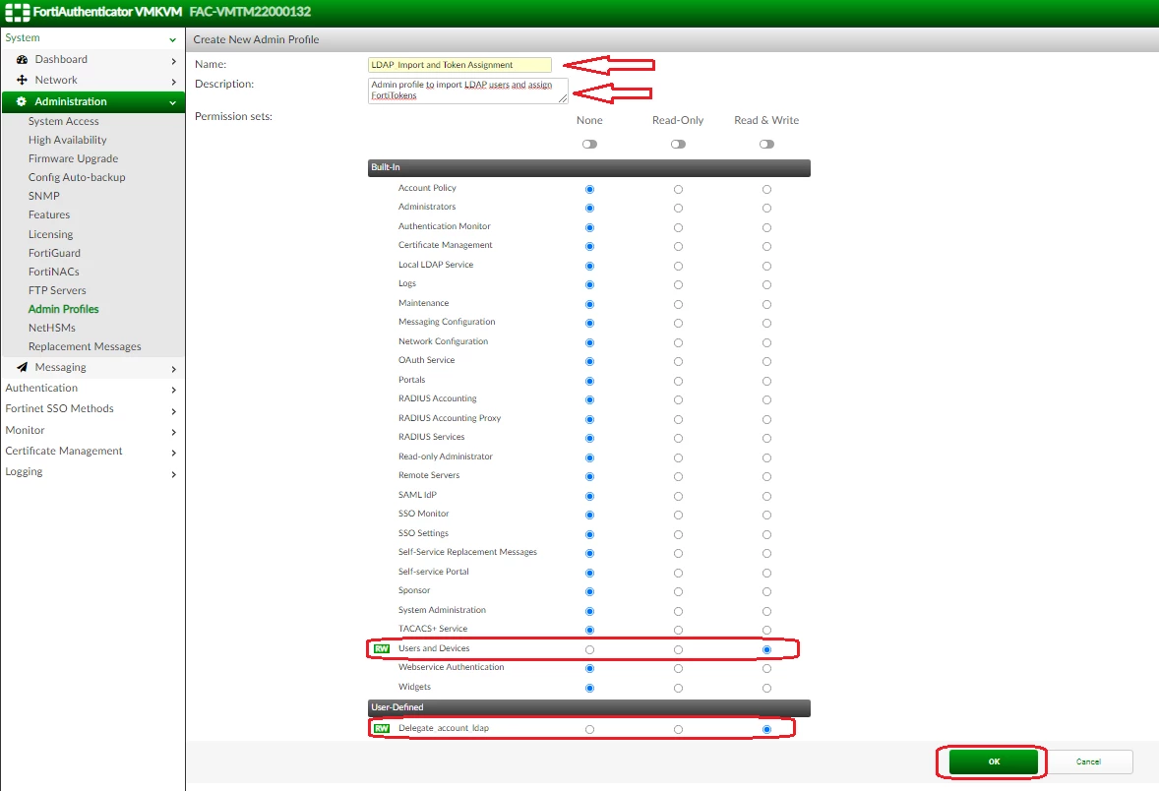1159x791 pixels.
Task: Expand the Messaging chevron
Action: point(174,369)
